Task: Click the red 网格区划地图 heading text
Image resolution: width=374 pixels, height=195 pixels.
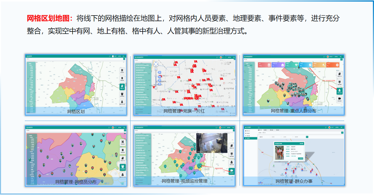Action: click(x=50, y=18)
